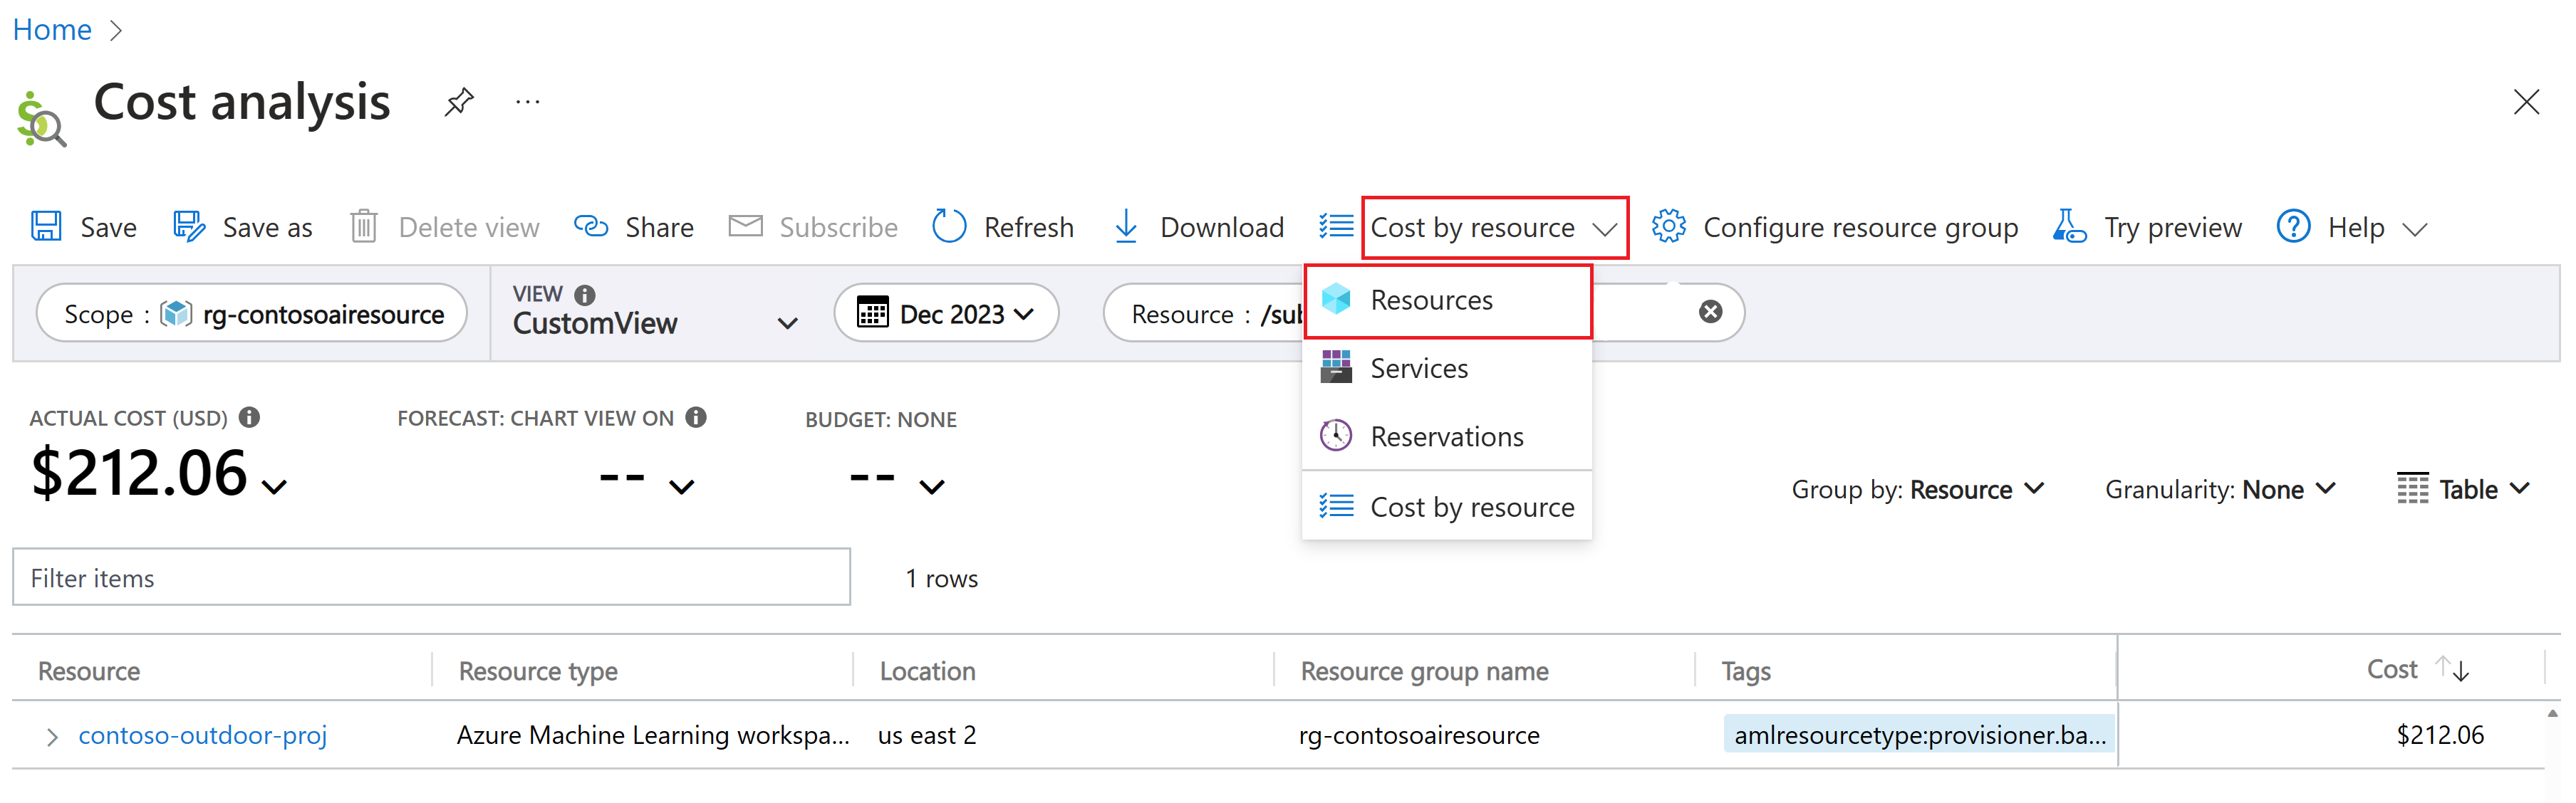This screenshot has width=2576, height=803.
Task: Open the Group by: Resource dropdown
Action: 1917,489
